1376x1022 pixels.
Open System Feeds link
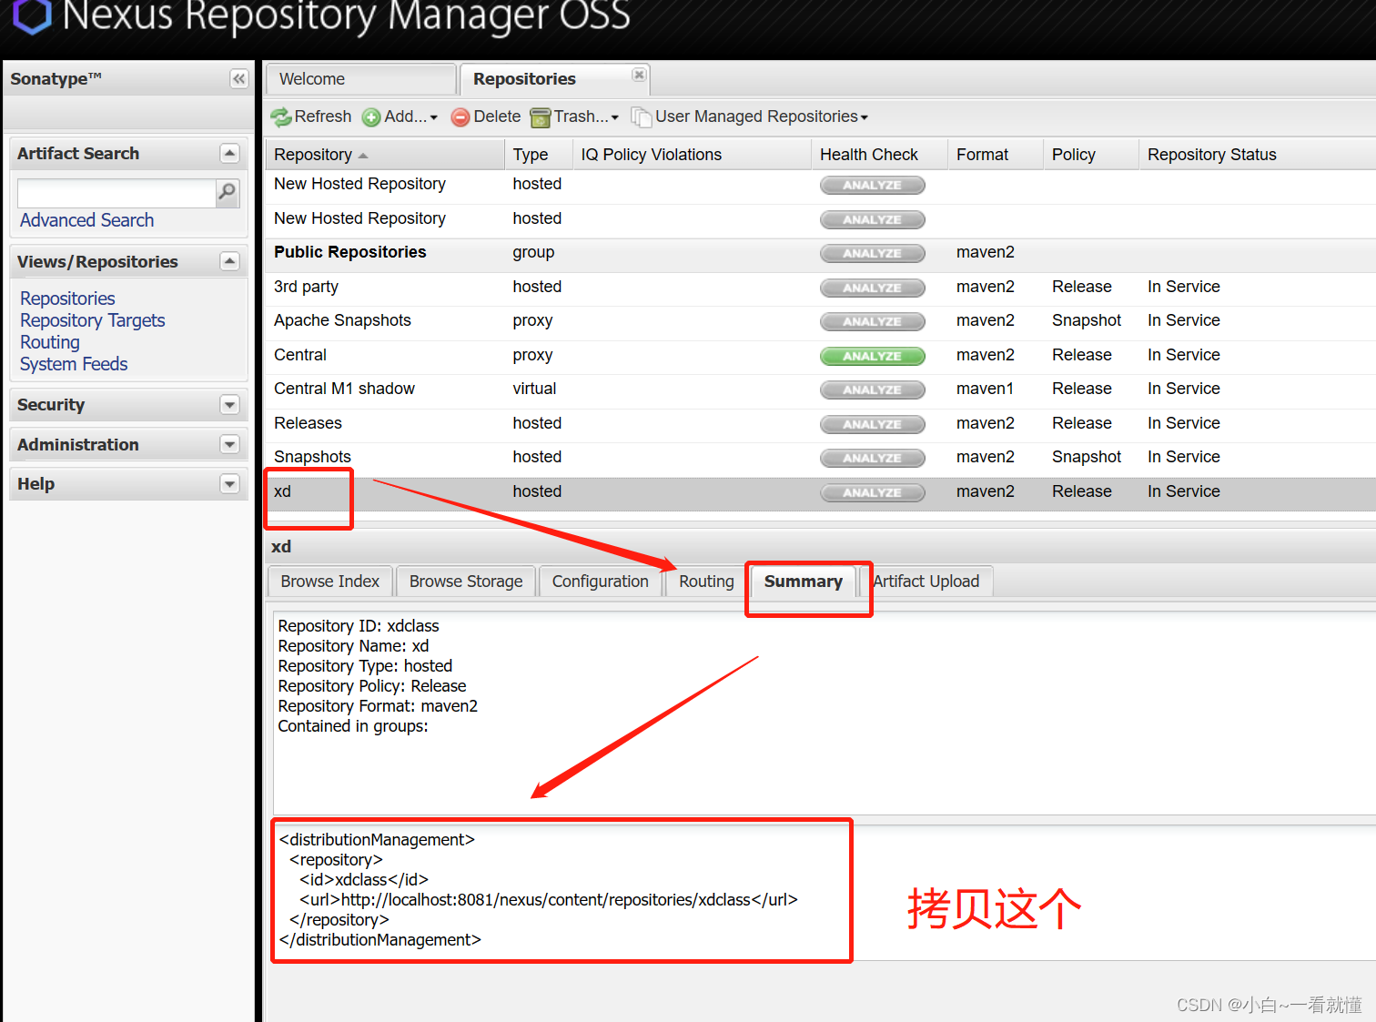click(74, 364)
